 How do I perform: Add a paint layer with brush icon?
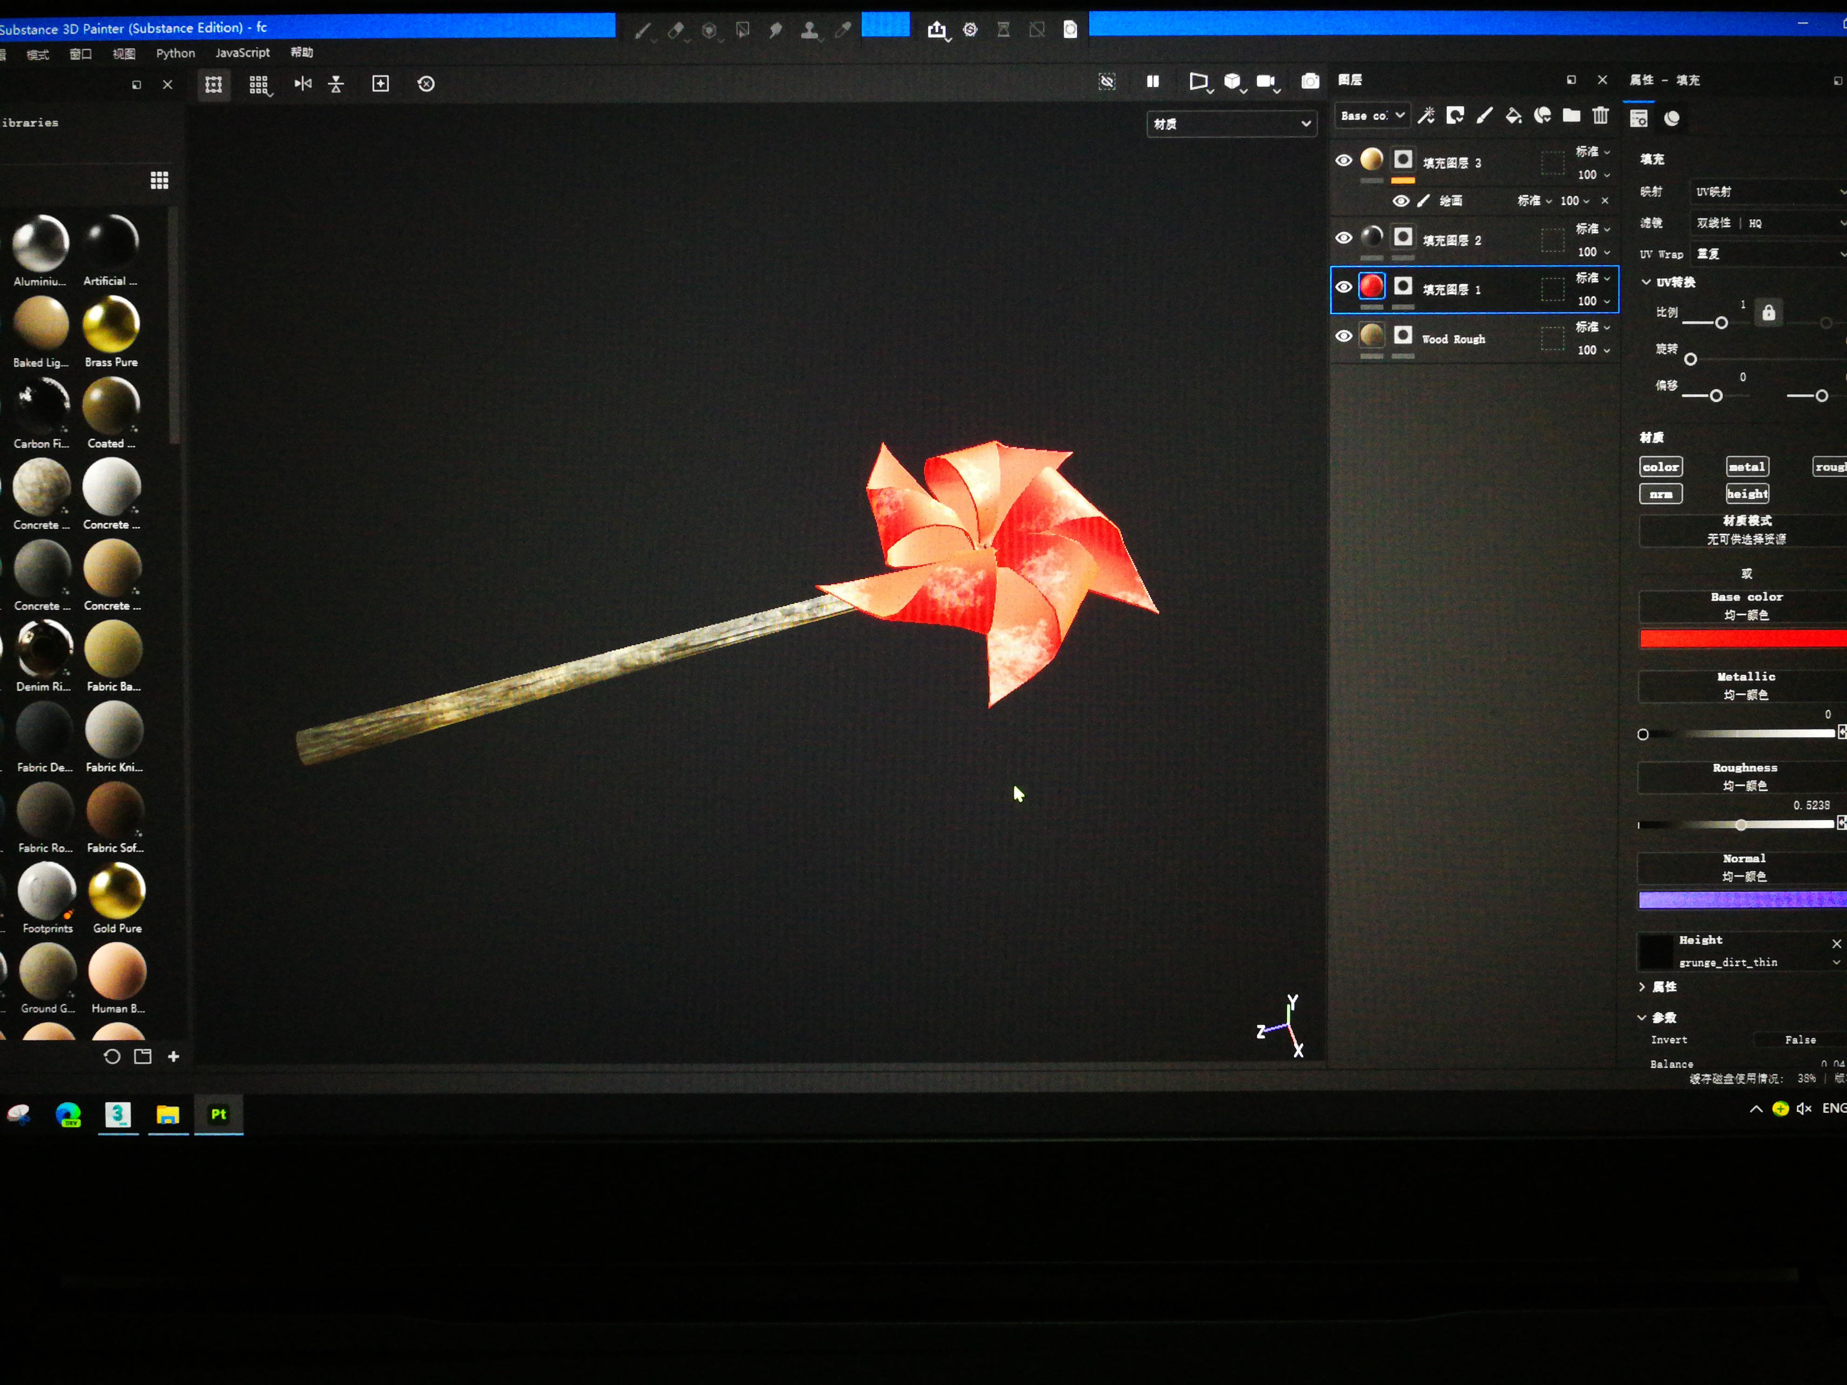pyautogui.click(x=1484, y=116)
